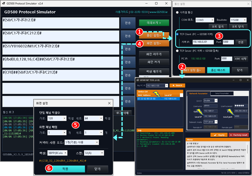Click 닫기 in the 통신 설정 window
The width and height of the screenshot is (252, 176).
240,70
